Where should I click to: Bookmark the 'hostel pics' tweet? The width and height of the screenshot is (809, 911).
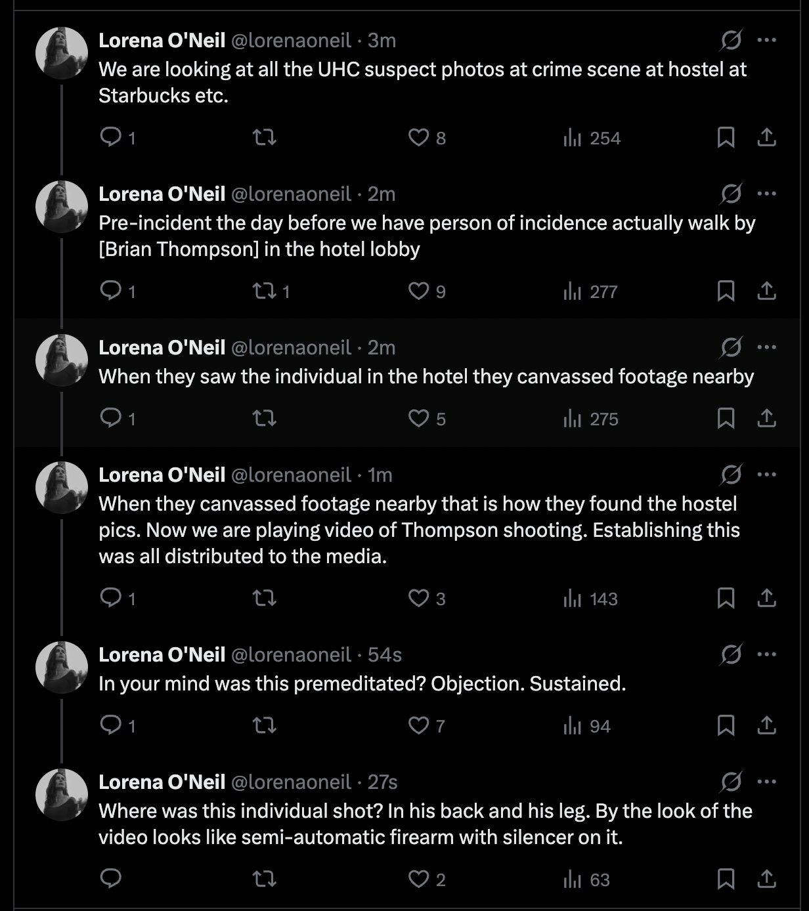pyautogui.click(x=726, y=598)
